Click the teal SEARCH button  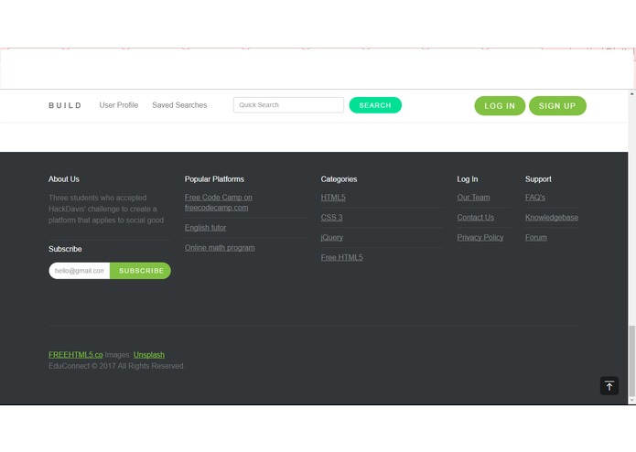(375, 105)
